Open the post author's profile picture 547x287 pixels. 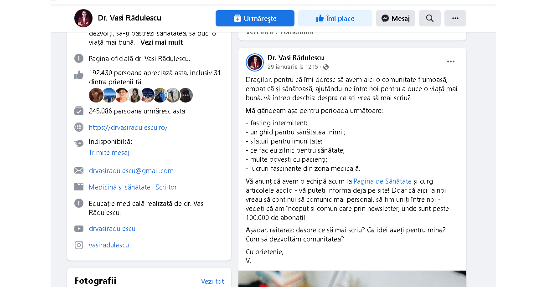point(255,62)
